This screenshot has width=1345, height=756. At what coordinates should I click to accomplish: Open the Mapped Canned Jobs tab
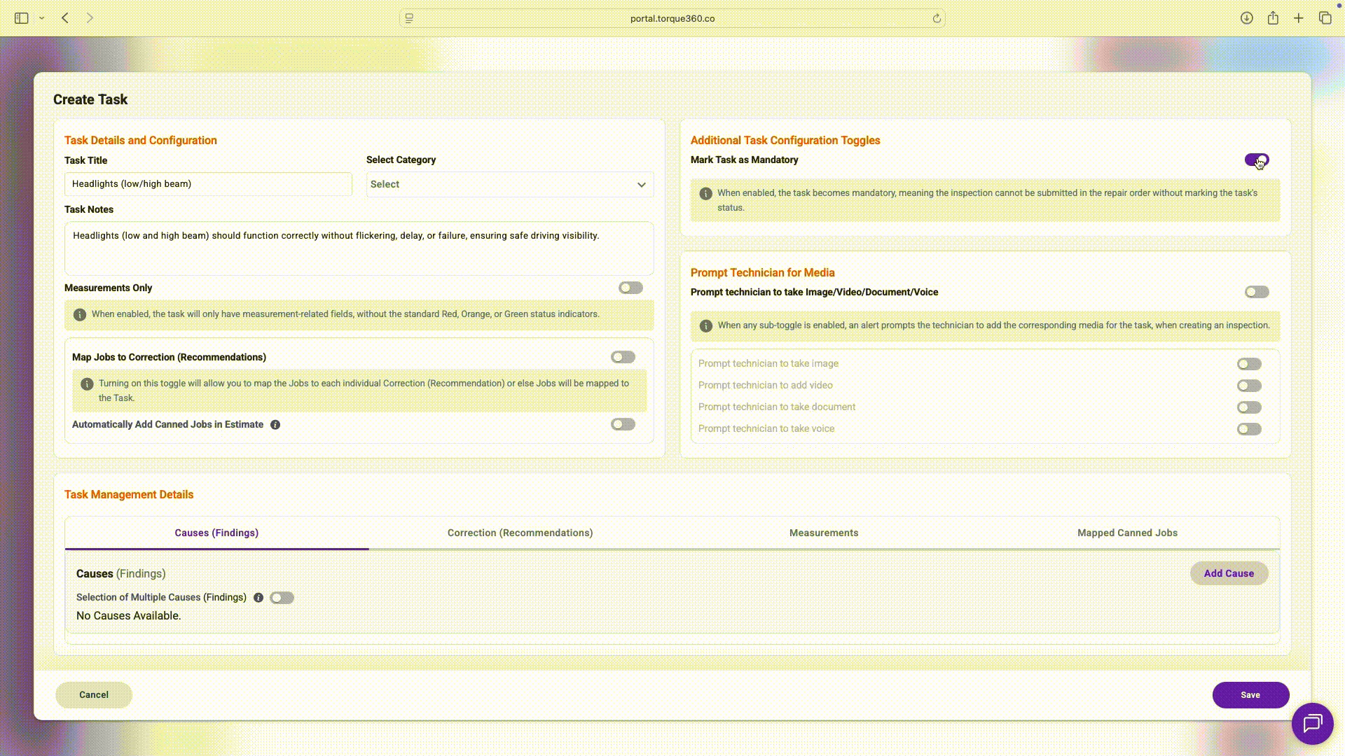(x=1126, y=533)
